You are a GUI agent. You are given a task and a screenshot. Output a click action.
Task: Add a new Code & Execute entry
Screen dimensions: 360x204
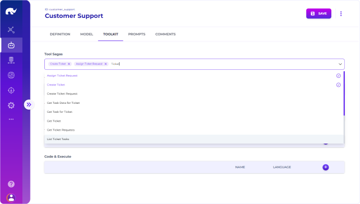[325, 167]
